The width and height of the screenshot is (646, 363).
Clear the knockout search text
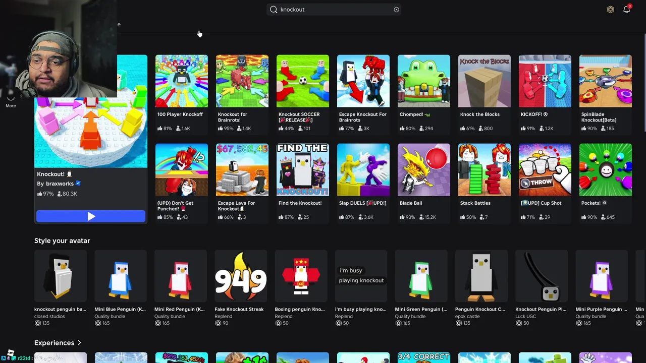coord(396,10)
